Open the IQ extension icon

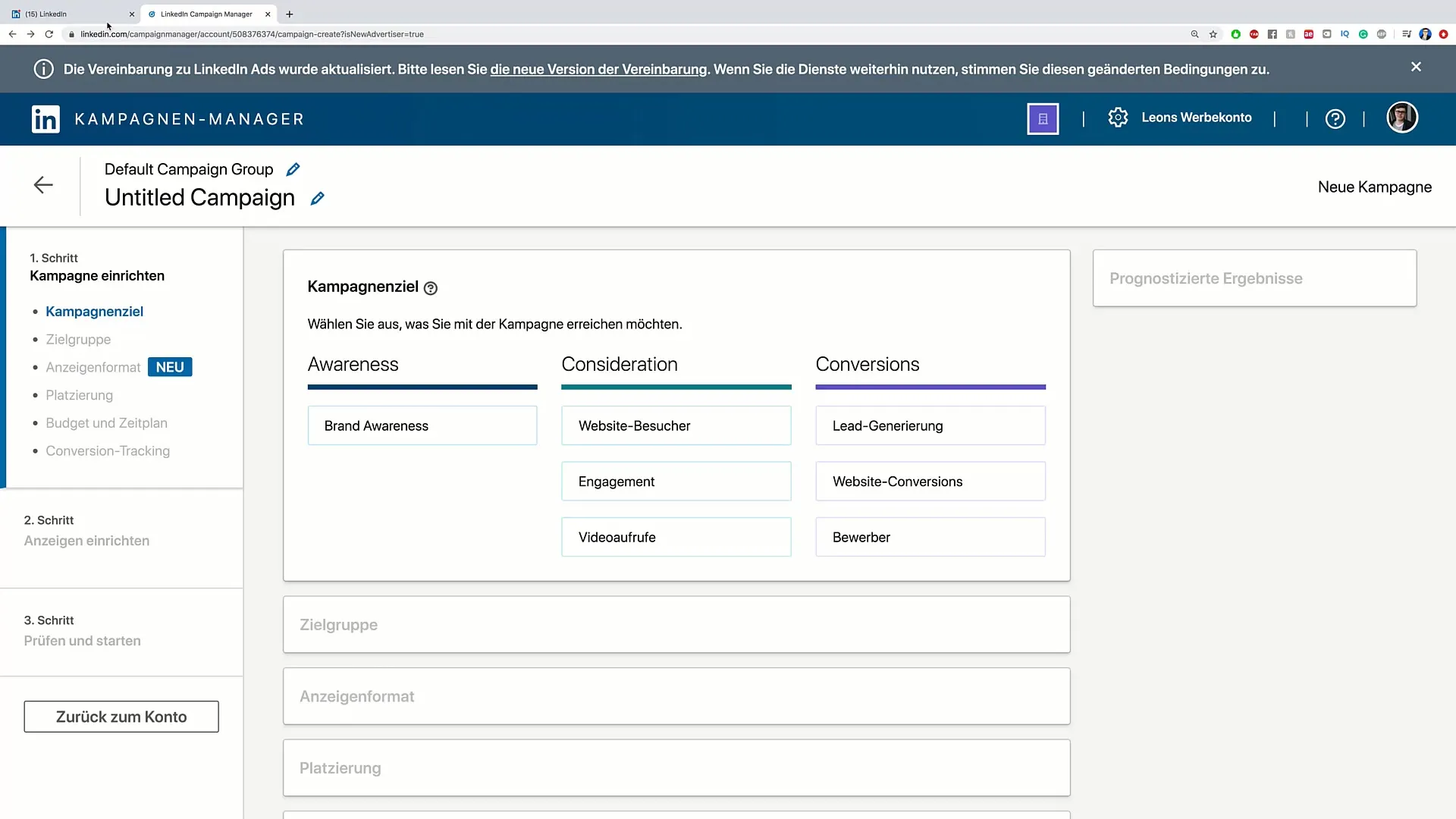click(1345, 34)
